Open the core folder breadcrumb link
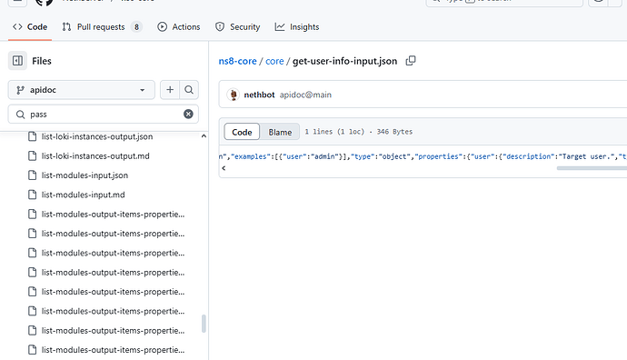 click(274, 61)
